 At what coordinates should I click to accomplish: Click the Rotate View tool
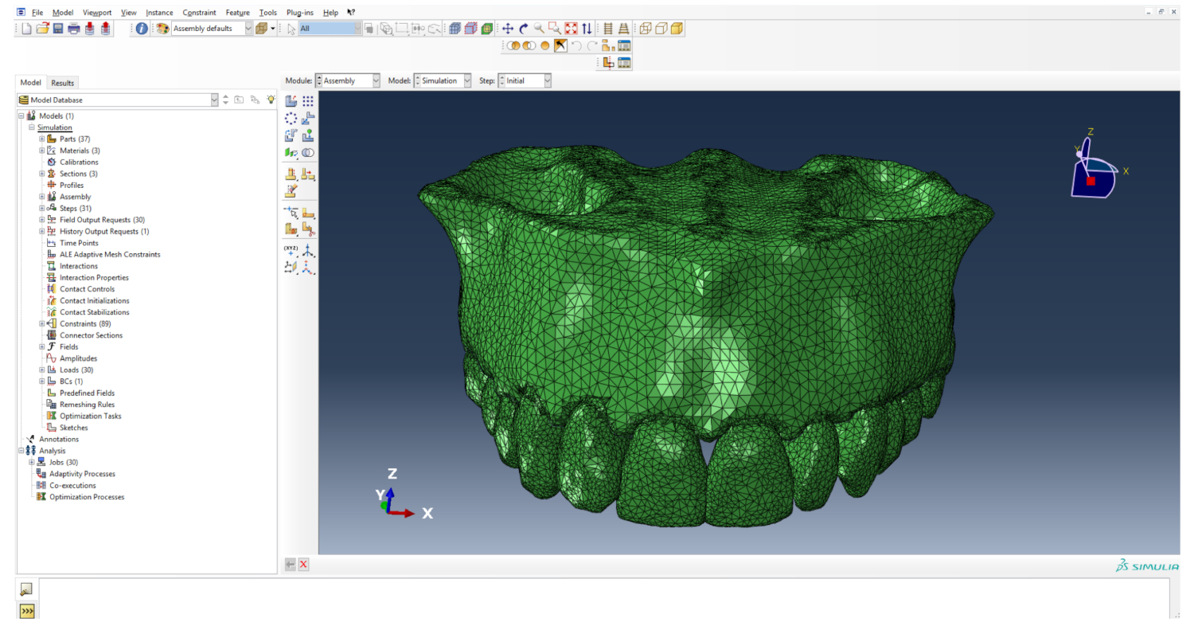coord(523,29)
